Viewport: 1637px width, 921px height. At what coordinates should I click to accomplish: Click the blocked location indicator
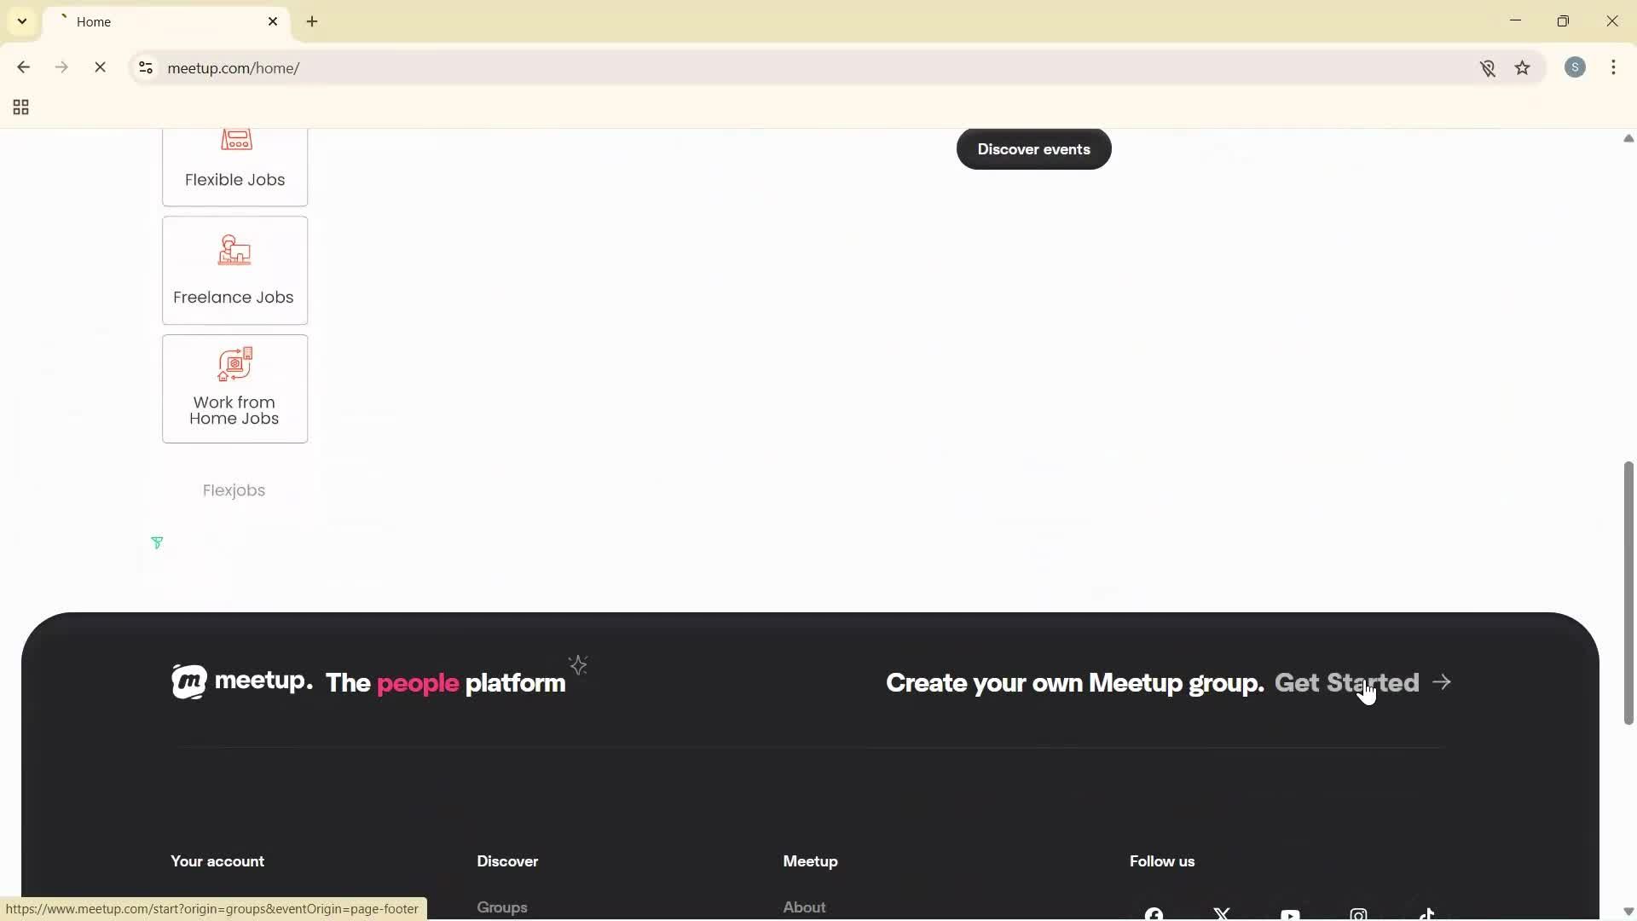(1488, 67)
